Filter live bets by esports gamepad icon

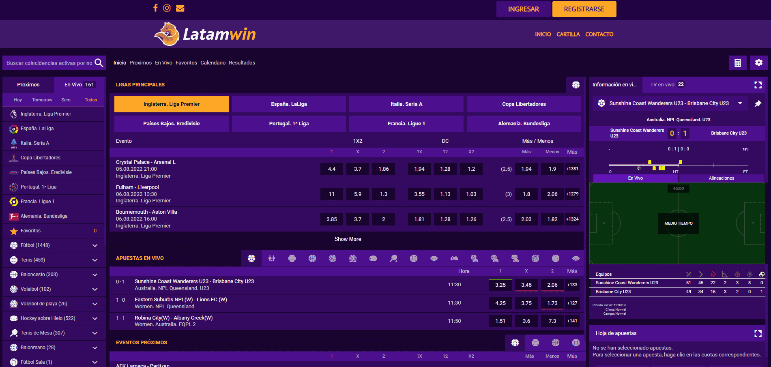[454, 258]
